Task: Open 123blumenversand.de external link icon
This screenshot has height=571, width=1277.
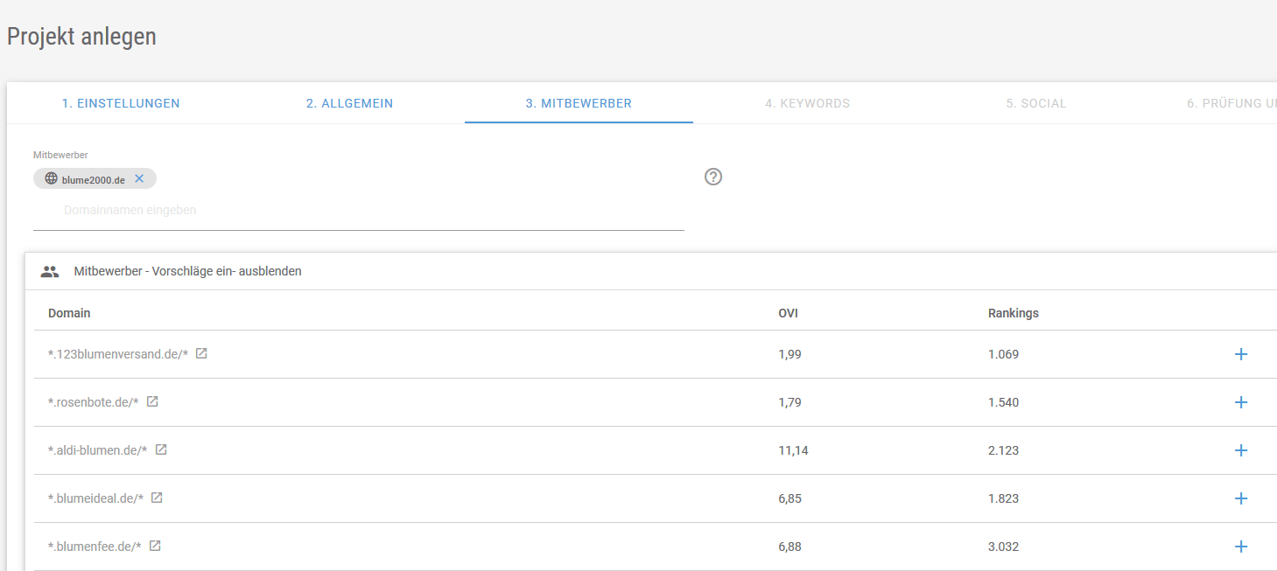Action: pyautogui.click(x=201, y=354)
